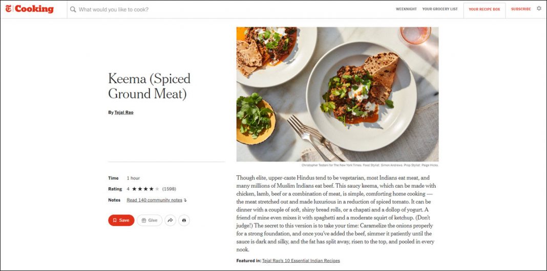This screenshot has width=547, height=271.
Task: Focus the recipe search field
Action: point(205,9)
